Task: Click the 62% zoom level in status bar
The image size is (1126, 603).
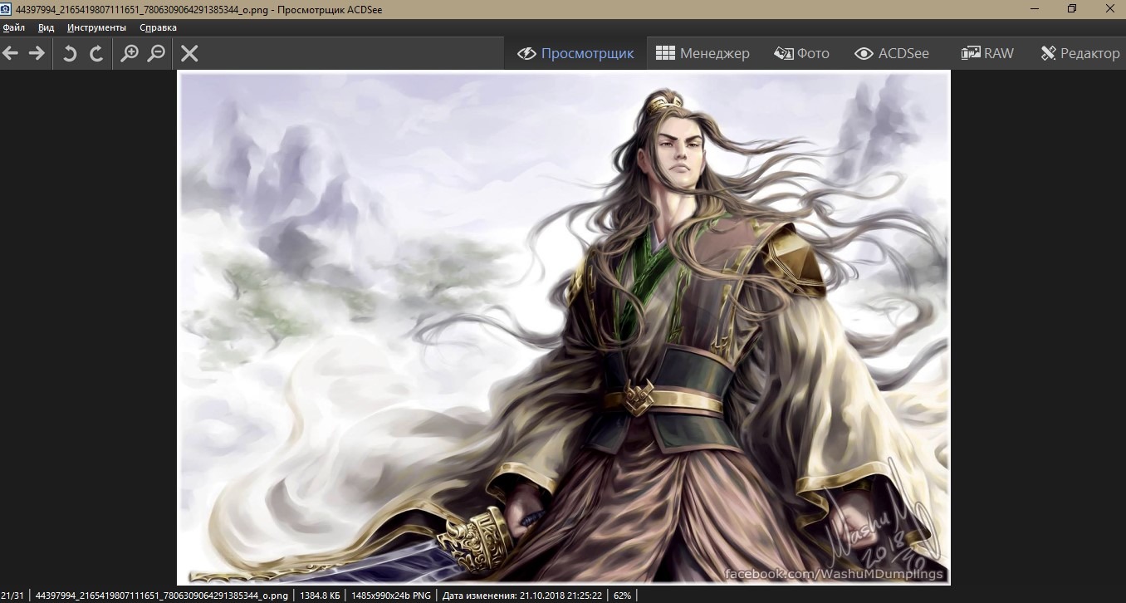Action: [622, 596]
